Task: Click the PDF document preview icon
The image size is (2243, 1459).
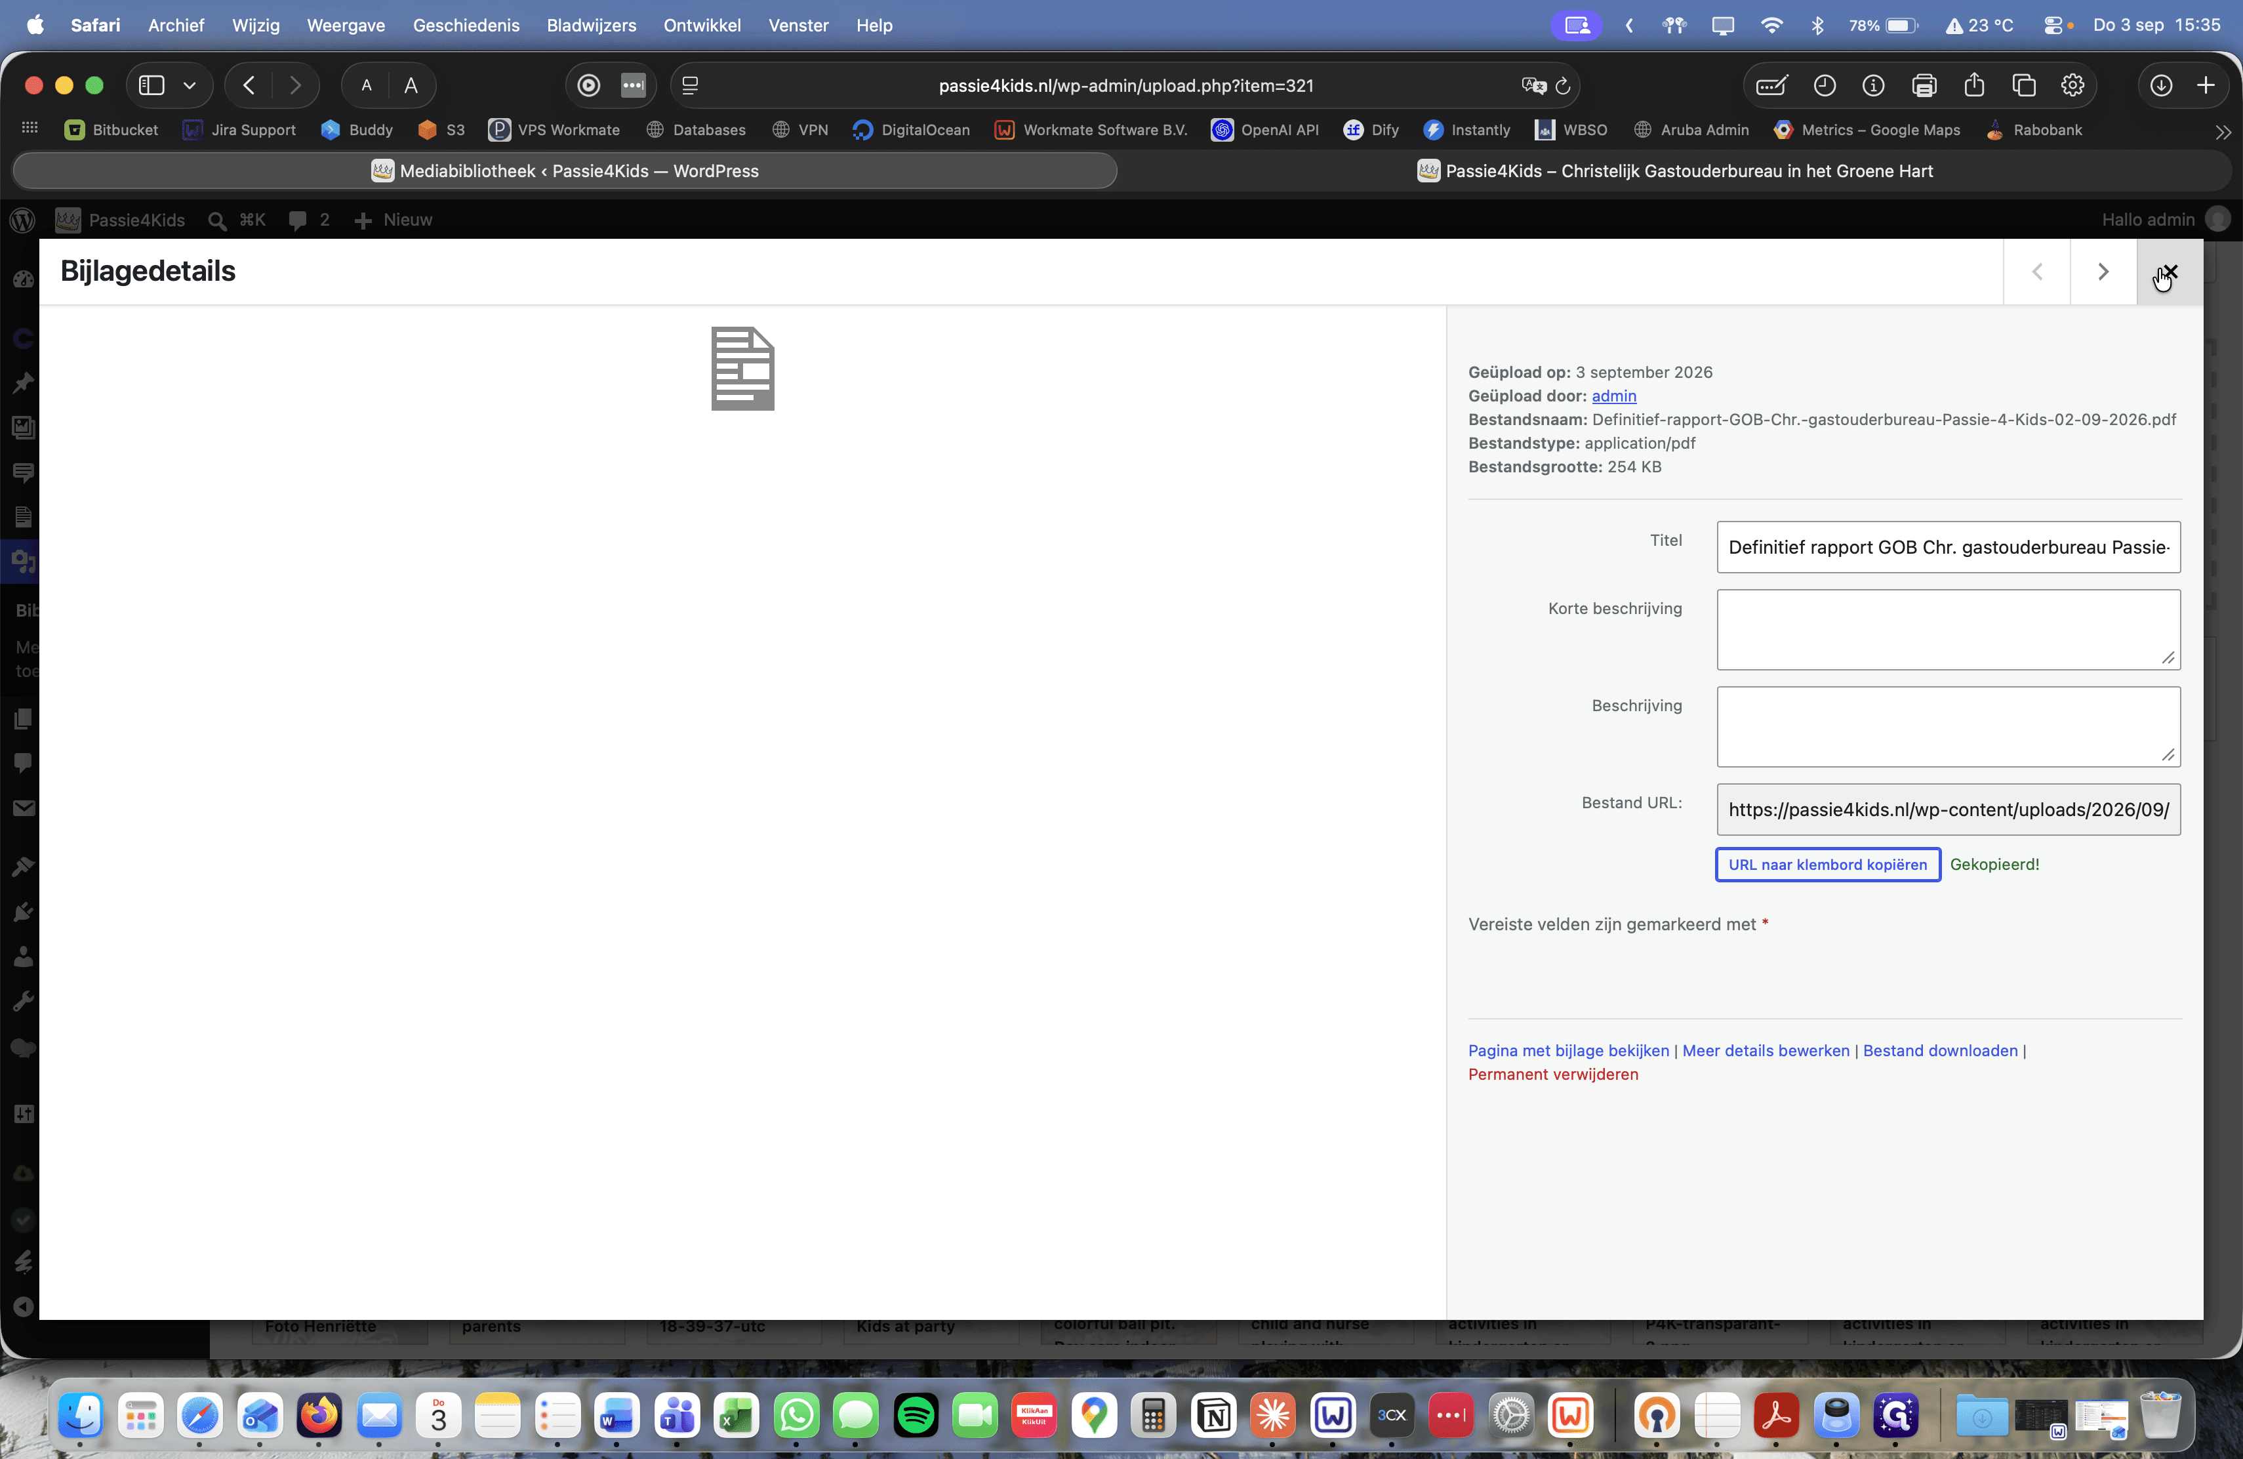Action: click(742, 369)
